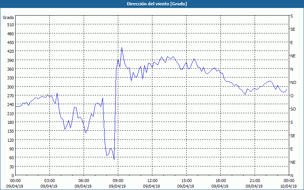Click the '480' y-axis value

click(11, 34)
